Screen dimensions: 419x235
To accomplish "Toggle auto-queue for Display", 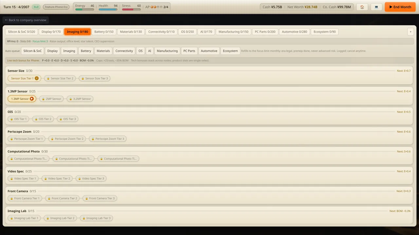I will pyautogui.click(x=52, y=51).
